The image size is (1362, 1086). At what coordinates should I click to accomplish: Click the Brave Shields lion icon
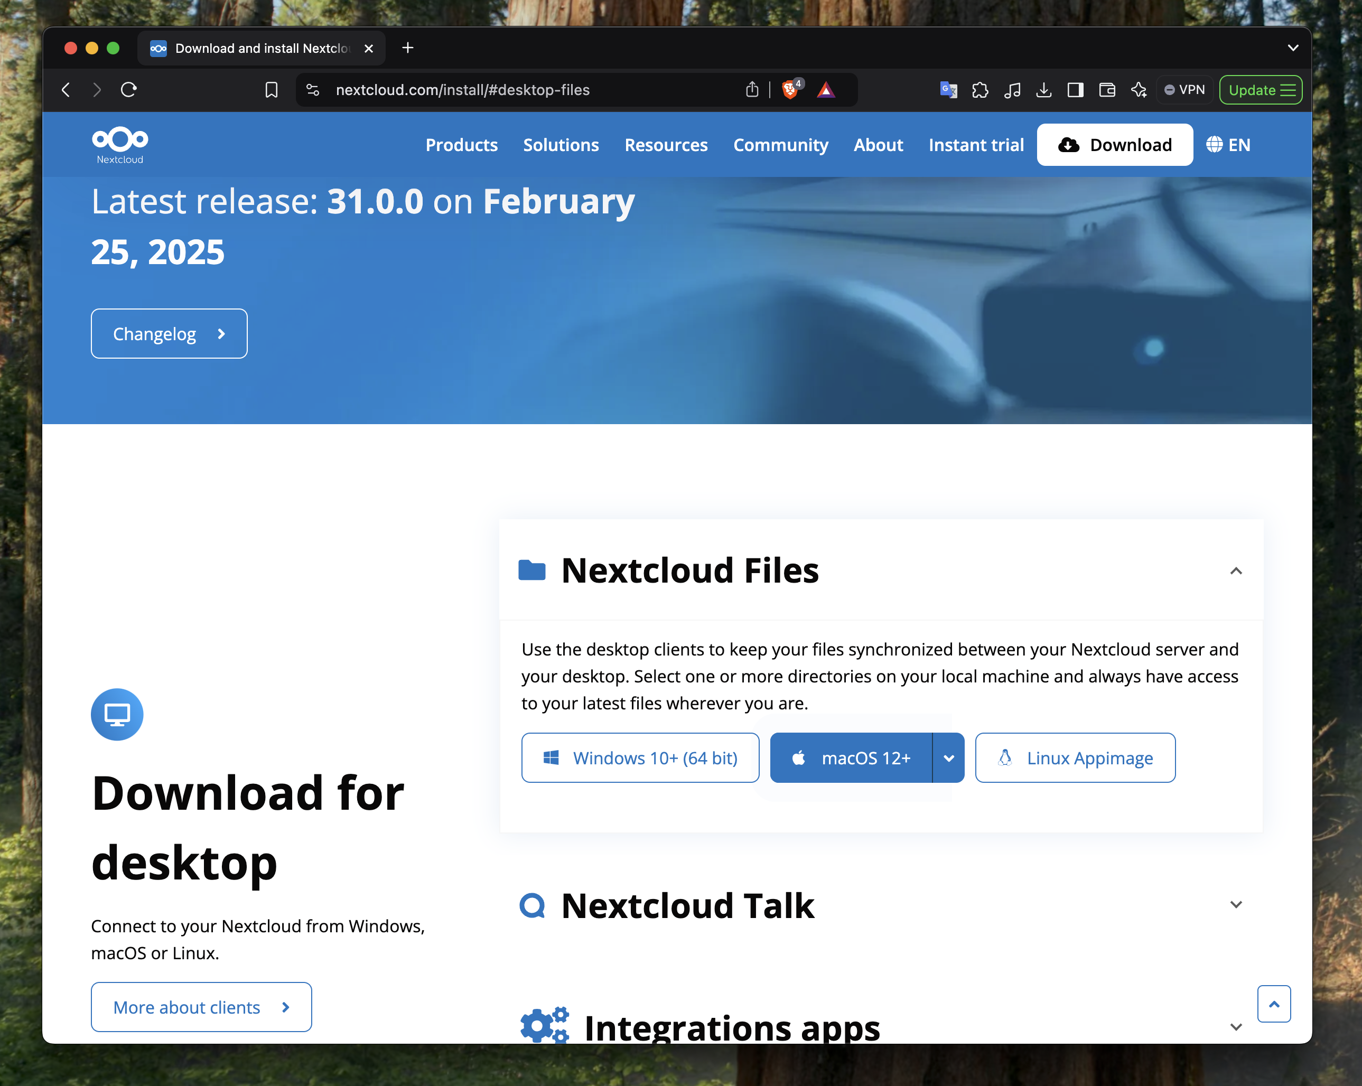coord(790,90)
